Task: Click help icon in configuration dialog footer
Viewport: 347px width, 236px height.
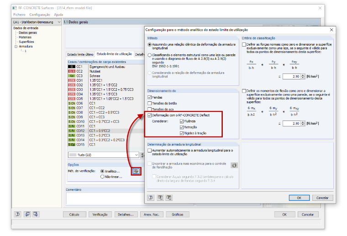Action: (151, 198)
